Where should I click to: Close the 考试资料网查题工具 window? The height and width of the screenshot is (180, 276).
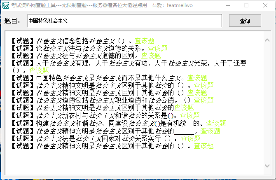click(265, 5)
